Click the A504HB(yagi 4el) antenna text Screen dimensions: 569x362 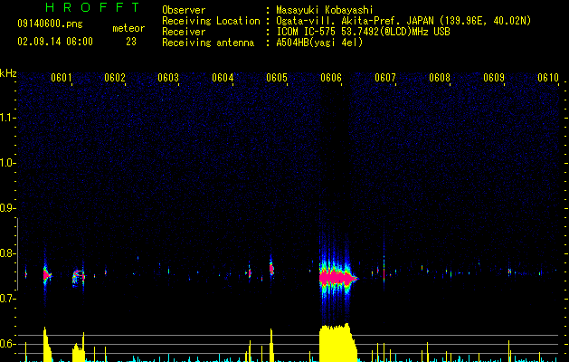click(x=319, y=43)
